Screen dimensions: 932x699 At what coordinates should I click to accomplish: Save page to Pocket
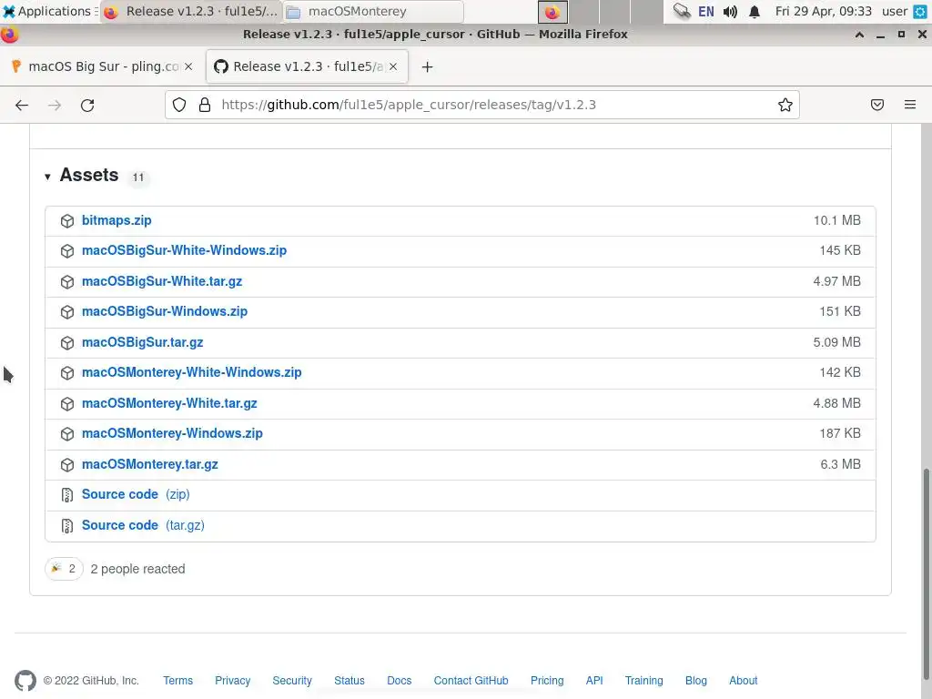click(877, 106)
